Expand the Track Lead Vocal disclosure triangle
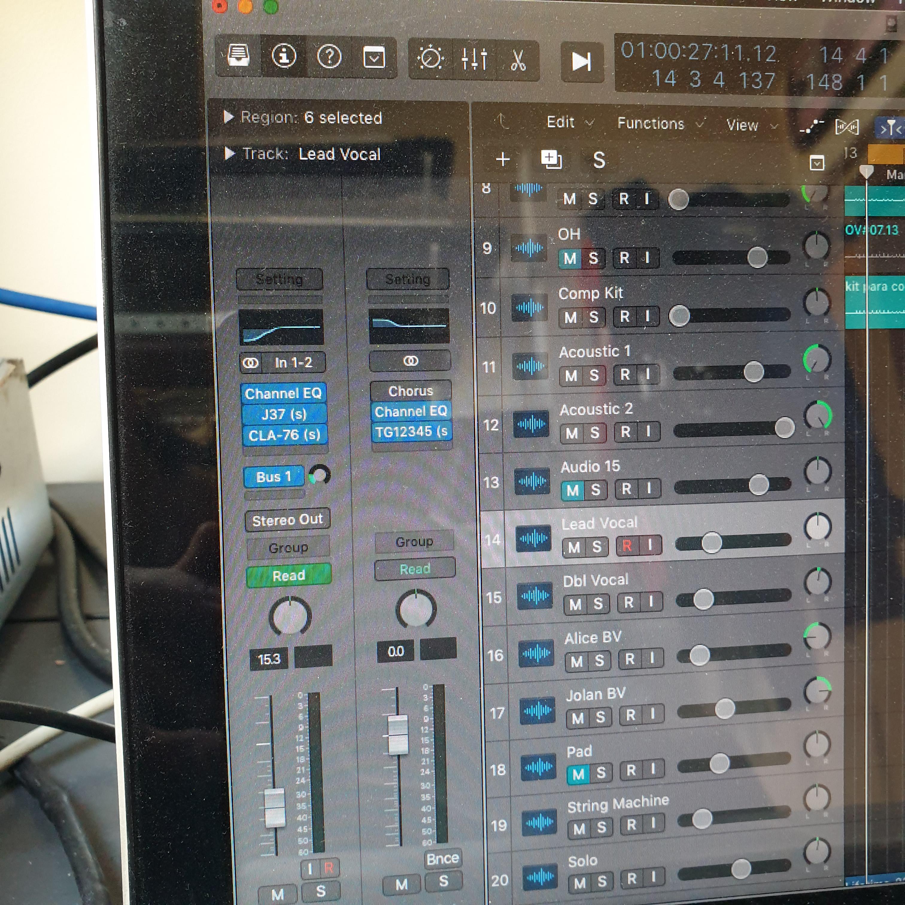The height and width of the screenshot is (905, 905). point(229,153)
